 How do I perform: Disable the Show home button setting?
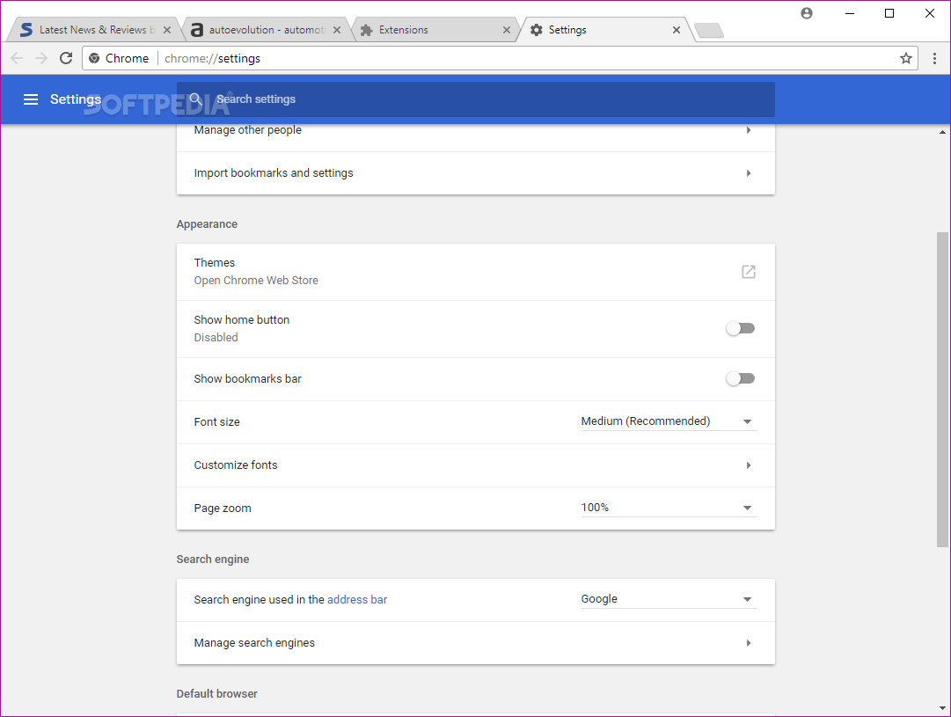point(740,327)
